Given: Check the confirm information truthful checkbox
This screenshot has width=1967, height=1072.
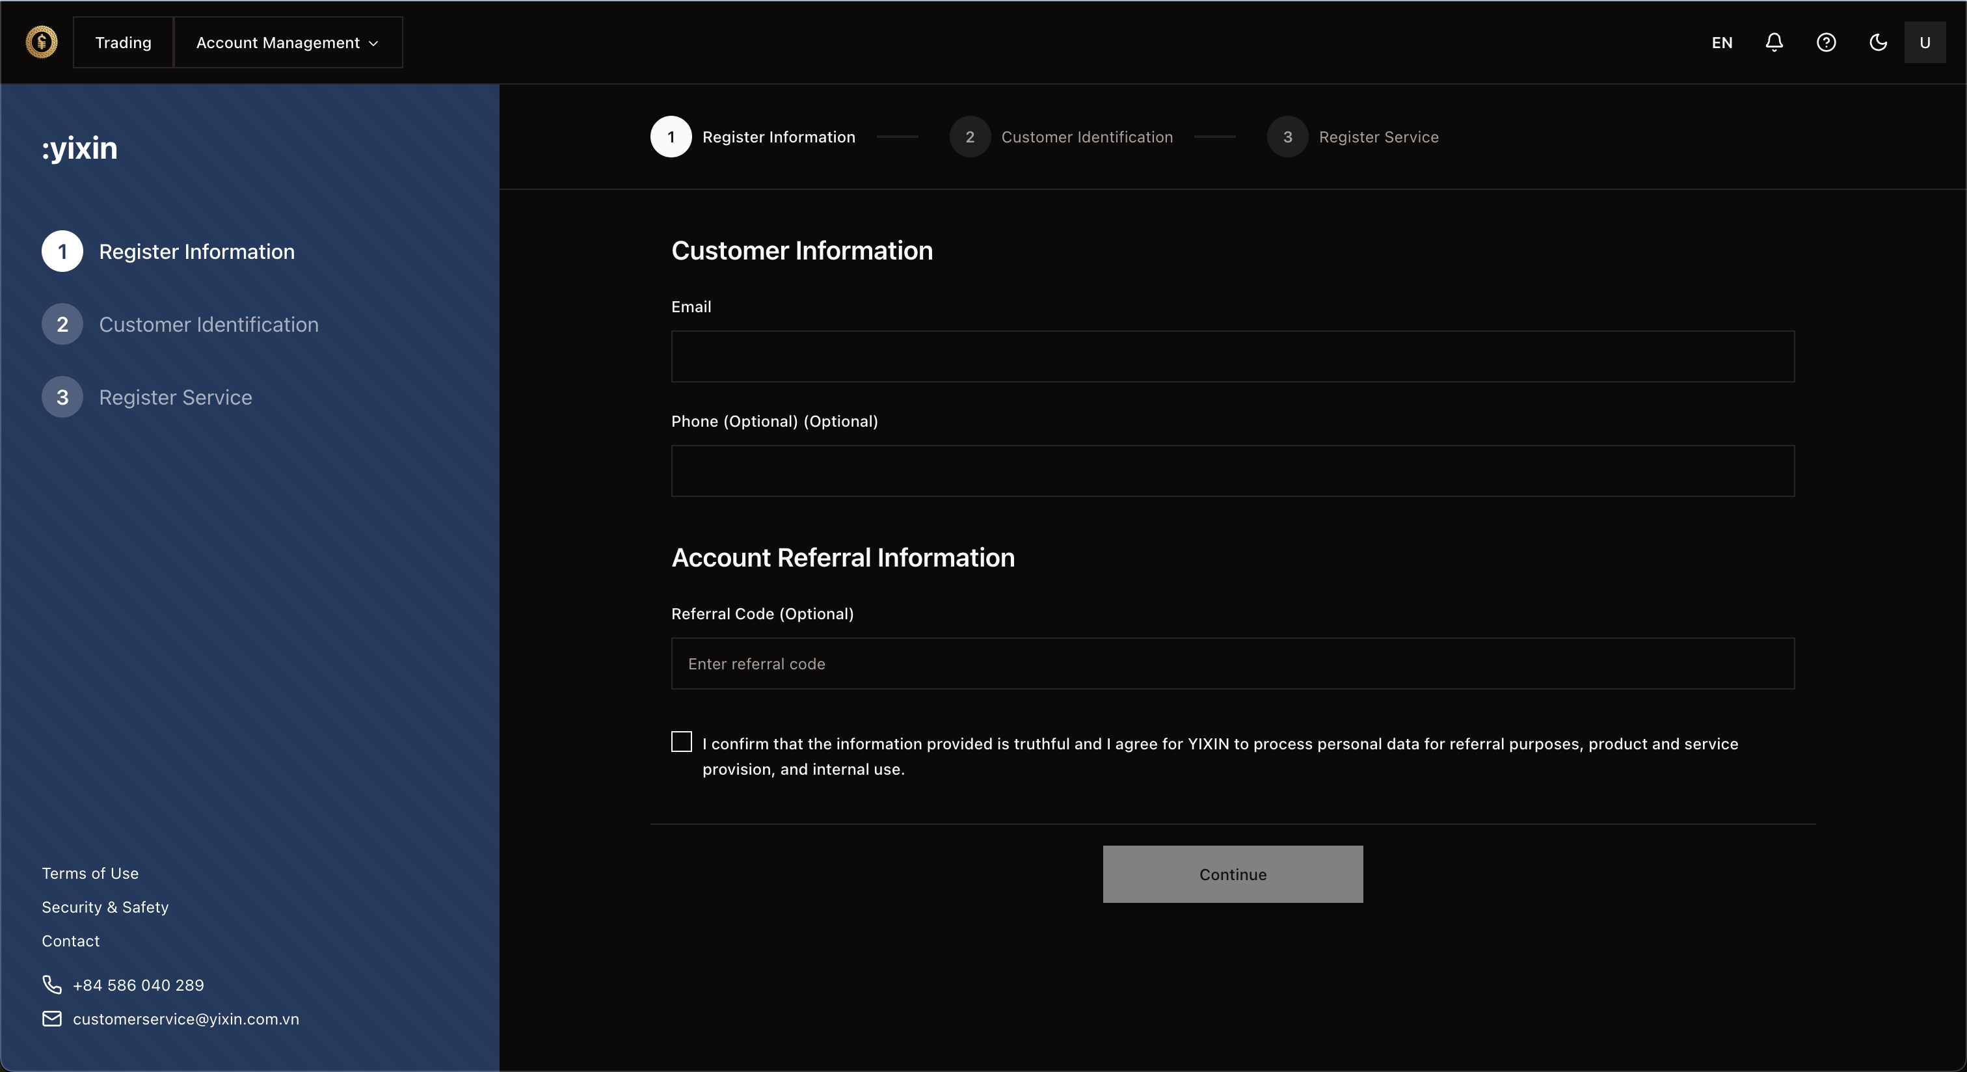Looking at the screenshot, I should (x=681, y=742).
